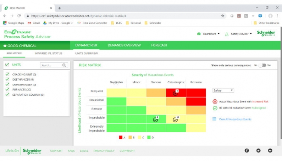This screenshot has height=161, width=282.
Task: Reload the page with the refresh icon
Action: [19, 16]
